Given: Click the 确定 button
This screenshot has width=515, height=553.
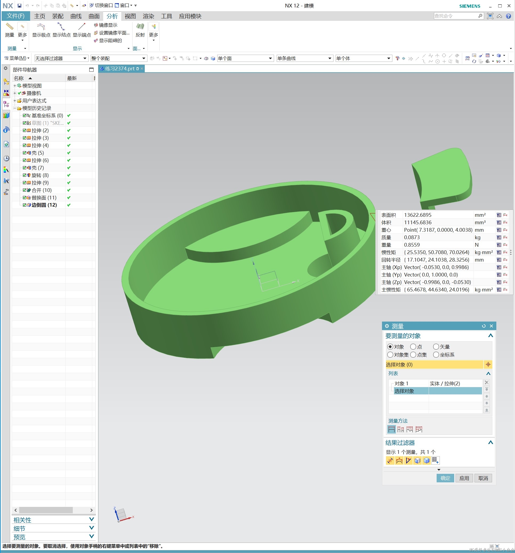Looking at the screenshot, I should [x=445, y=478].
